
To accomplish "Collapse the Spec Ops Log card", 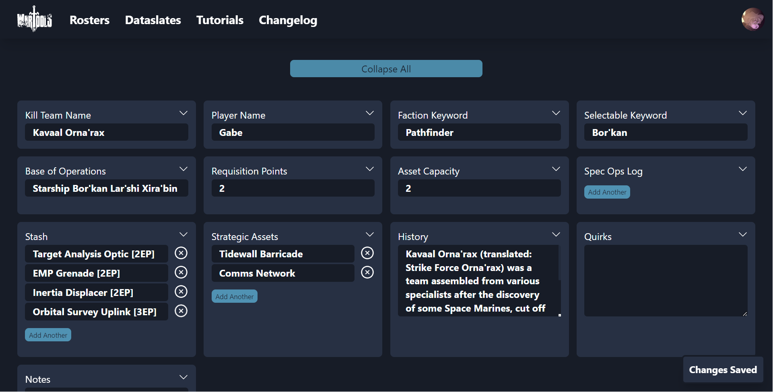I will click(x=743, y=169).
